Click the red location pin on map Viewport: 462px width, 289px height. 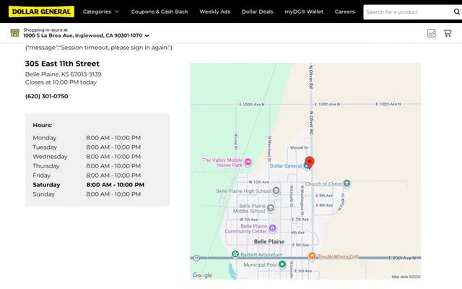click(x=310, y=162)
